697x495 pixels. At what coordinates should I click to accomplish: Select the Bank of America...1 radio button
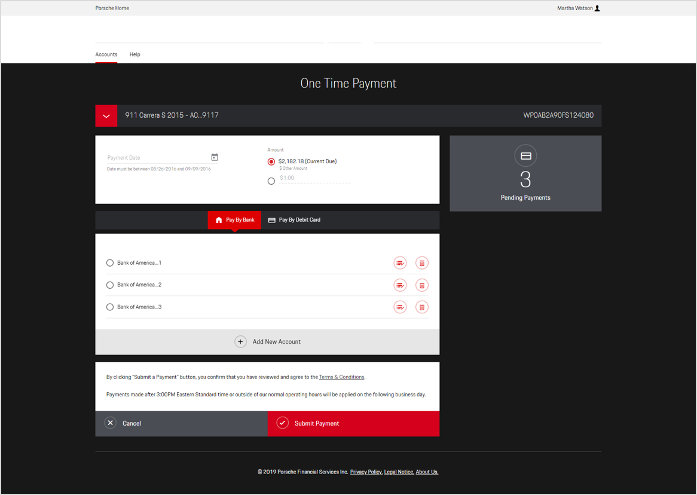tap(110, 263)
